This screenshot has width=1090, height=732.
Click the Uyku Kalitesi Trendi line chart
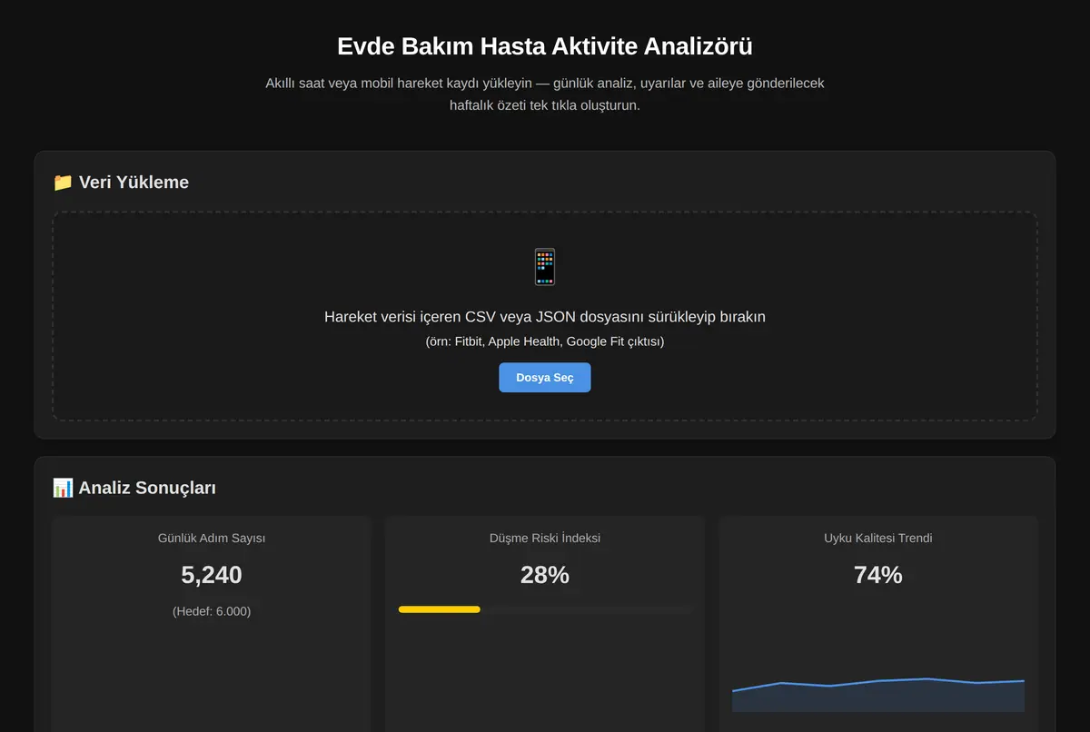(878, 695)
